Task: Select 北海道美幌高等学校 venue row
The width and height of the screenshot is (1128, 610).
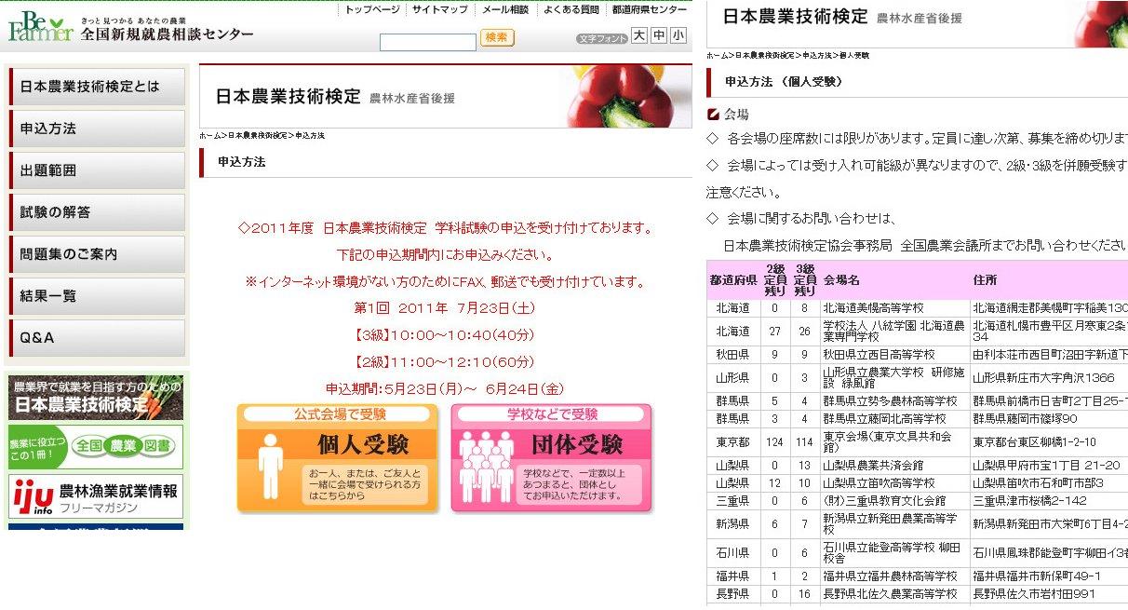Action: point(917,307)
